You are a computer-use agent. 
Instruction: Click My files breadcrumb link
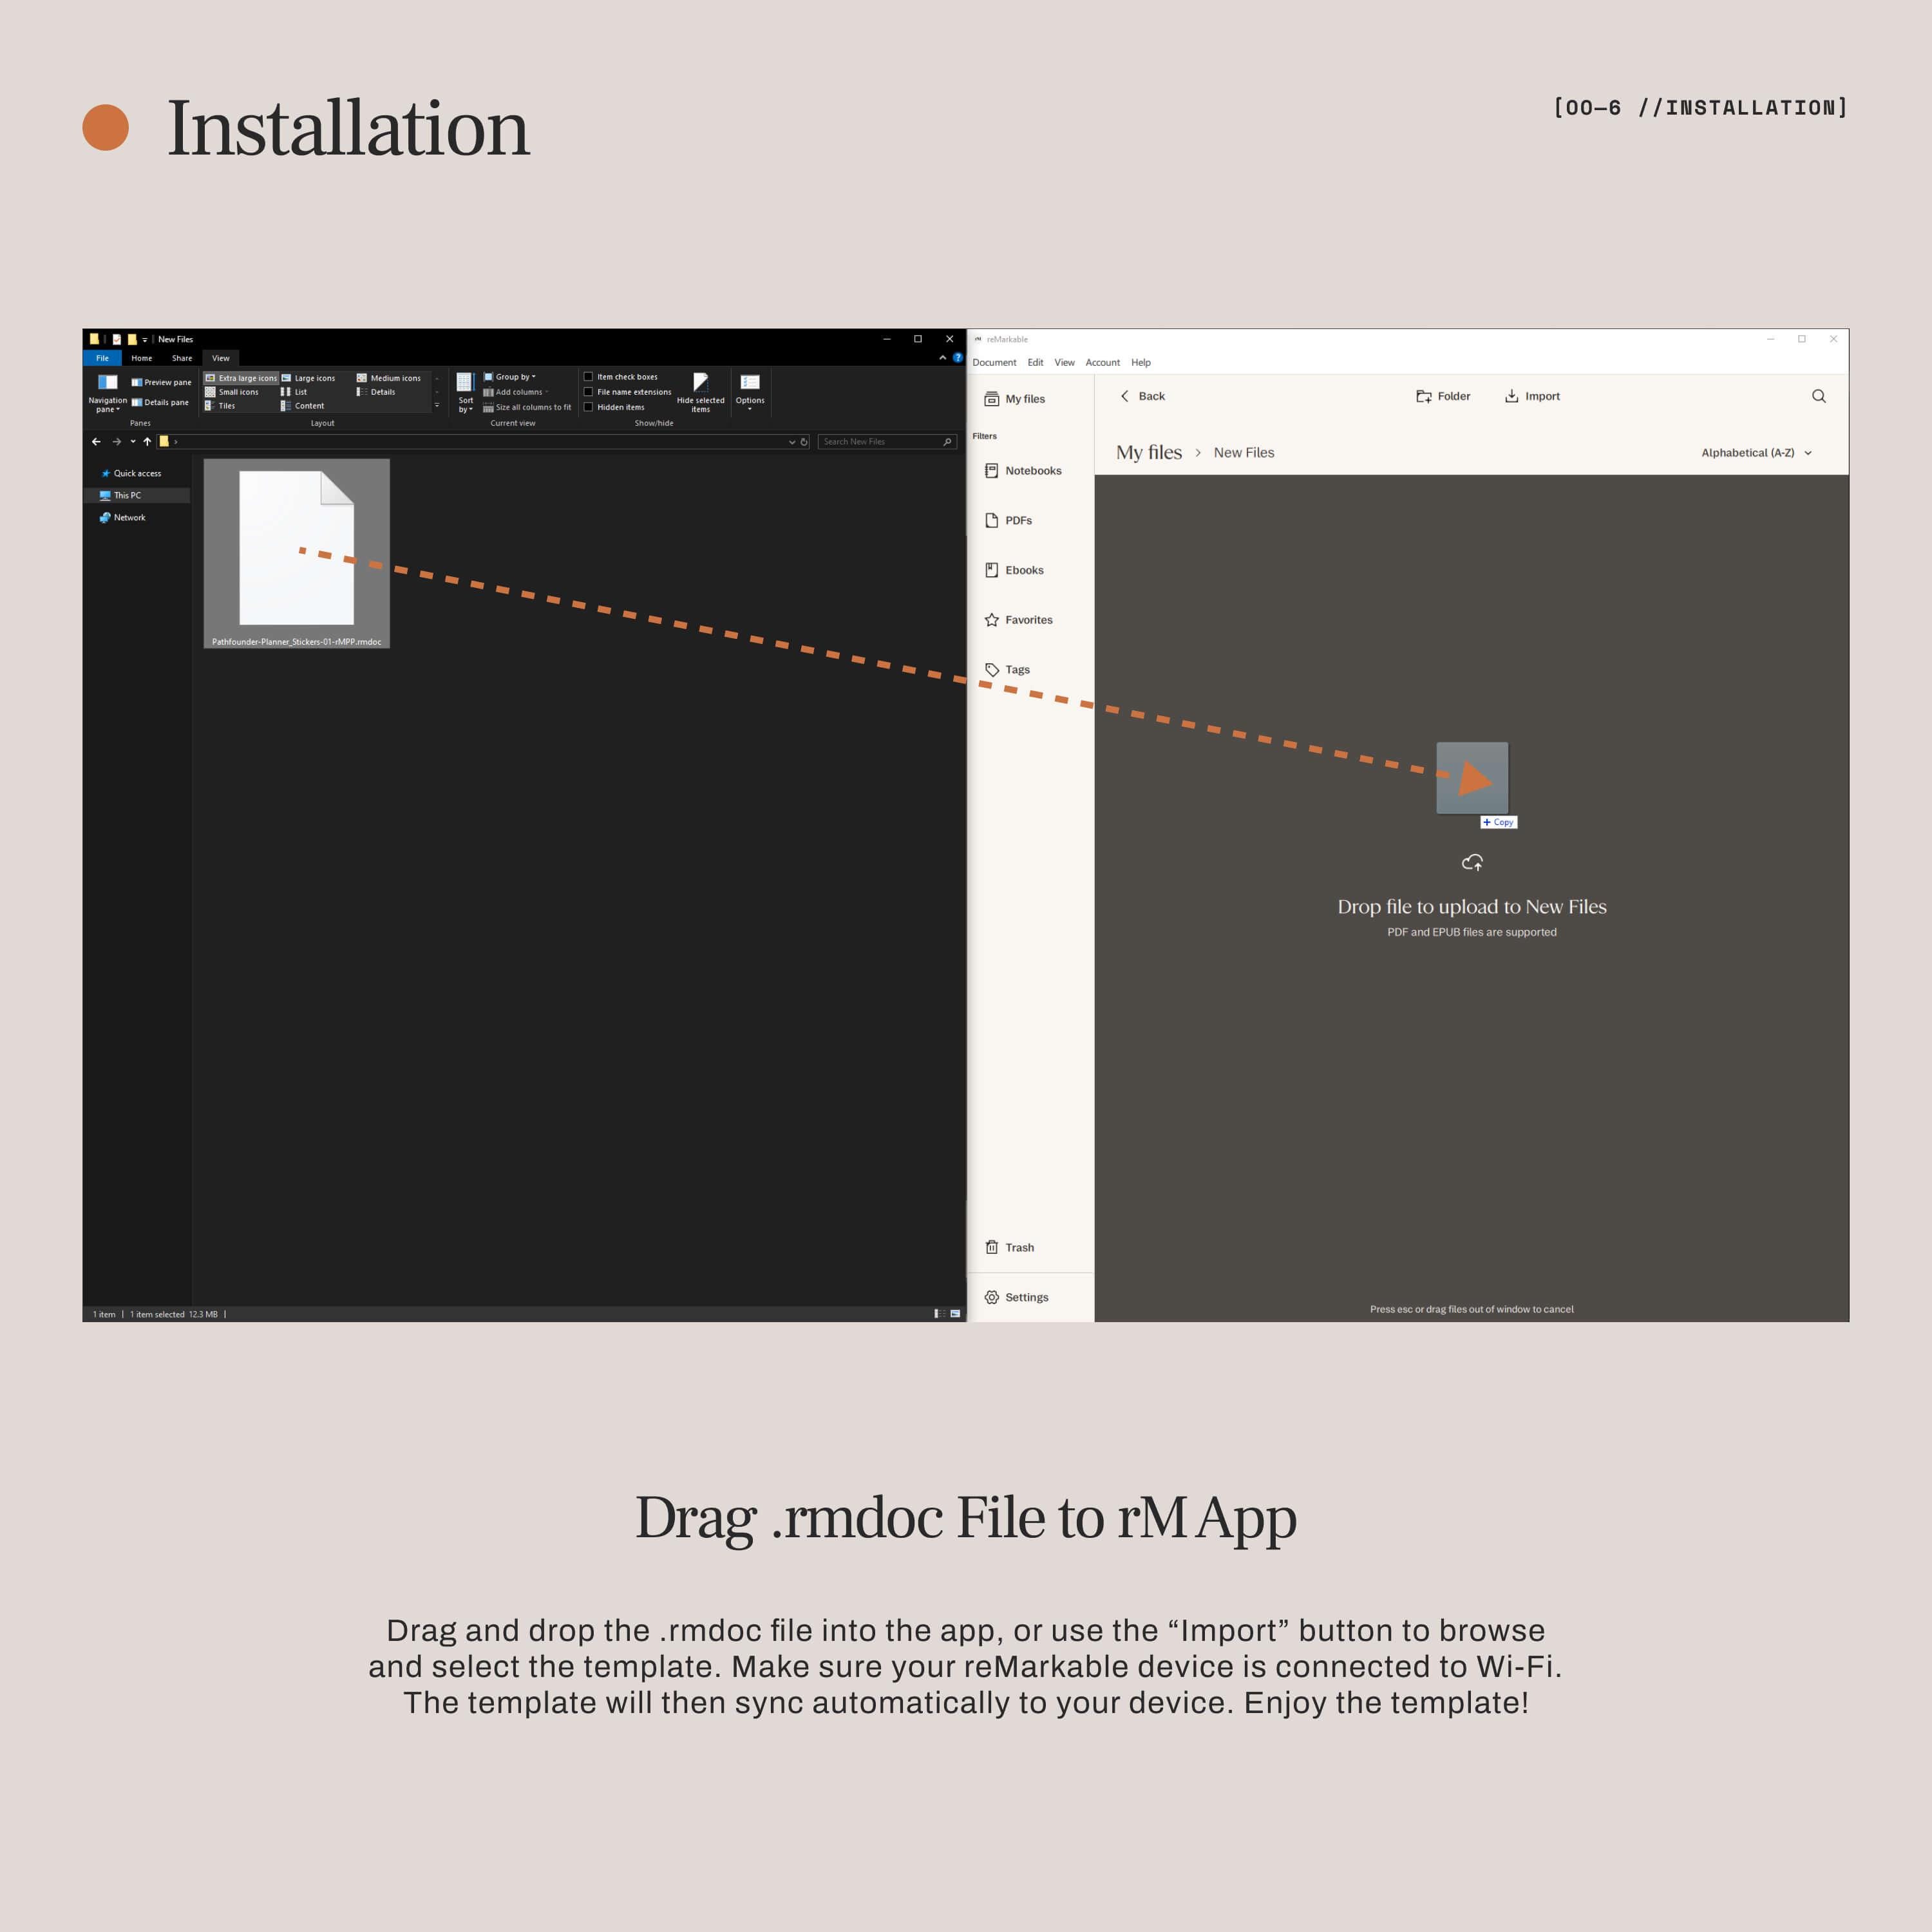tap(1149, 453)
